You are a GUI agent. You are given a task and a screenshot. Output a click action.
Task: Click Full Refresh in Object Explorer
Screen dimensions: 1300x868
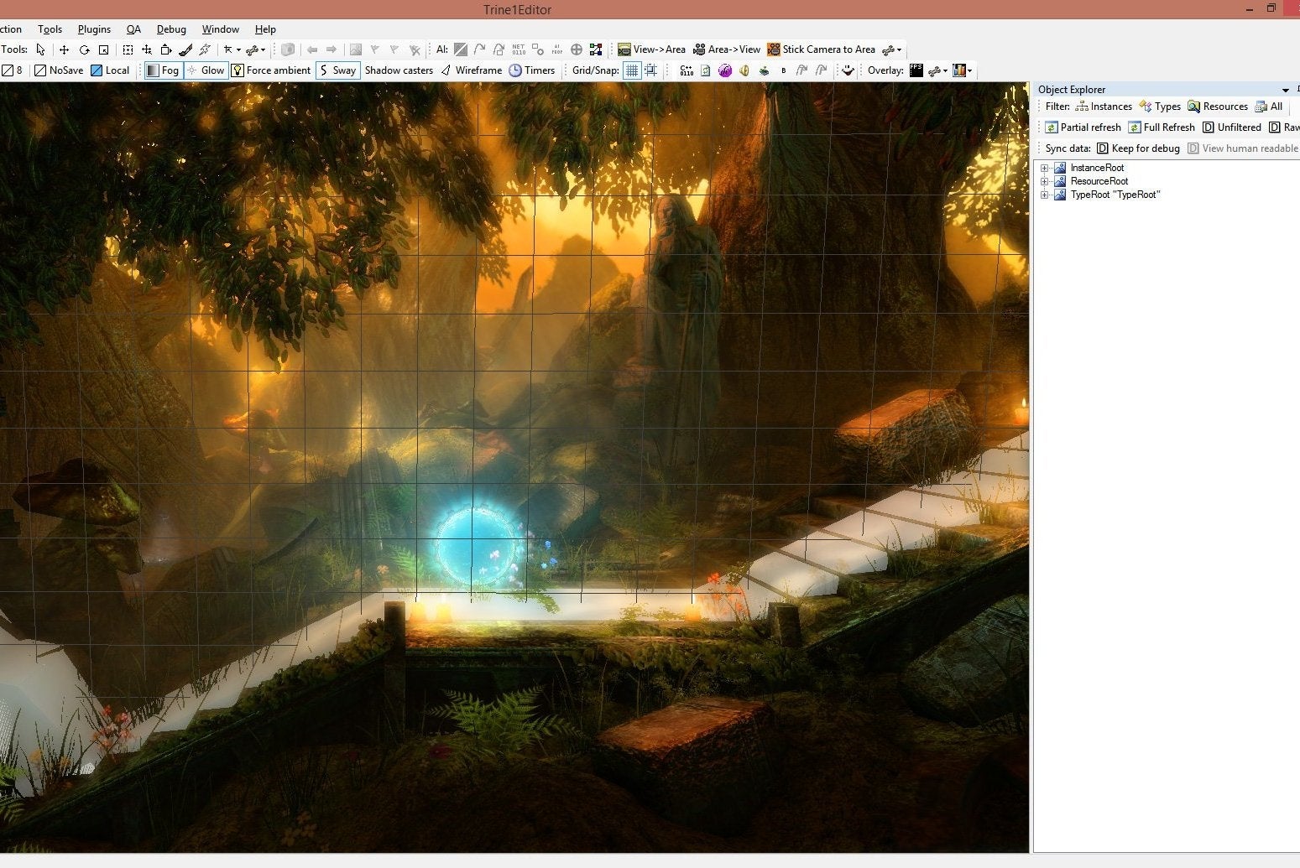point(1162,127)
